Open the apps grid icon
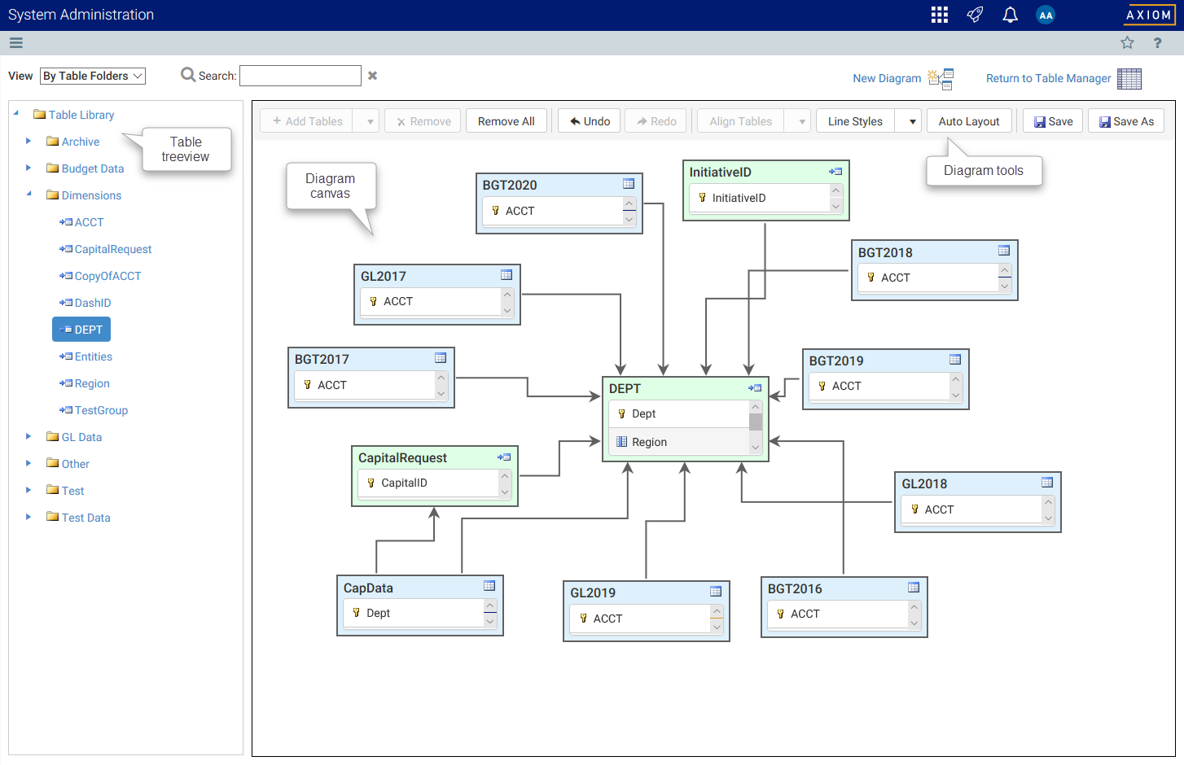 click(939, 15)
